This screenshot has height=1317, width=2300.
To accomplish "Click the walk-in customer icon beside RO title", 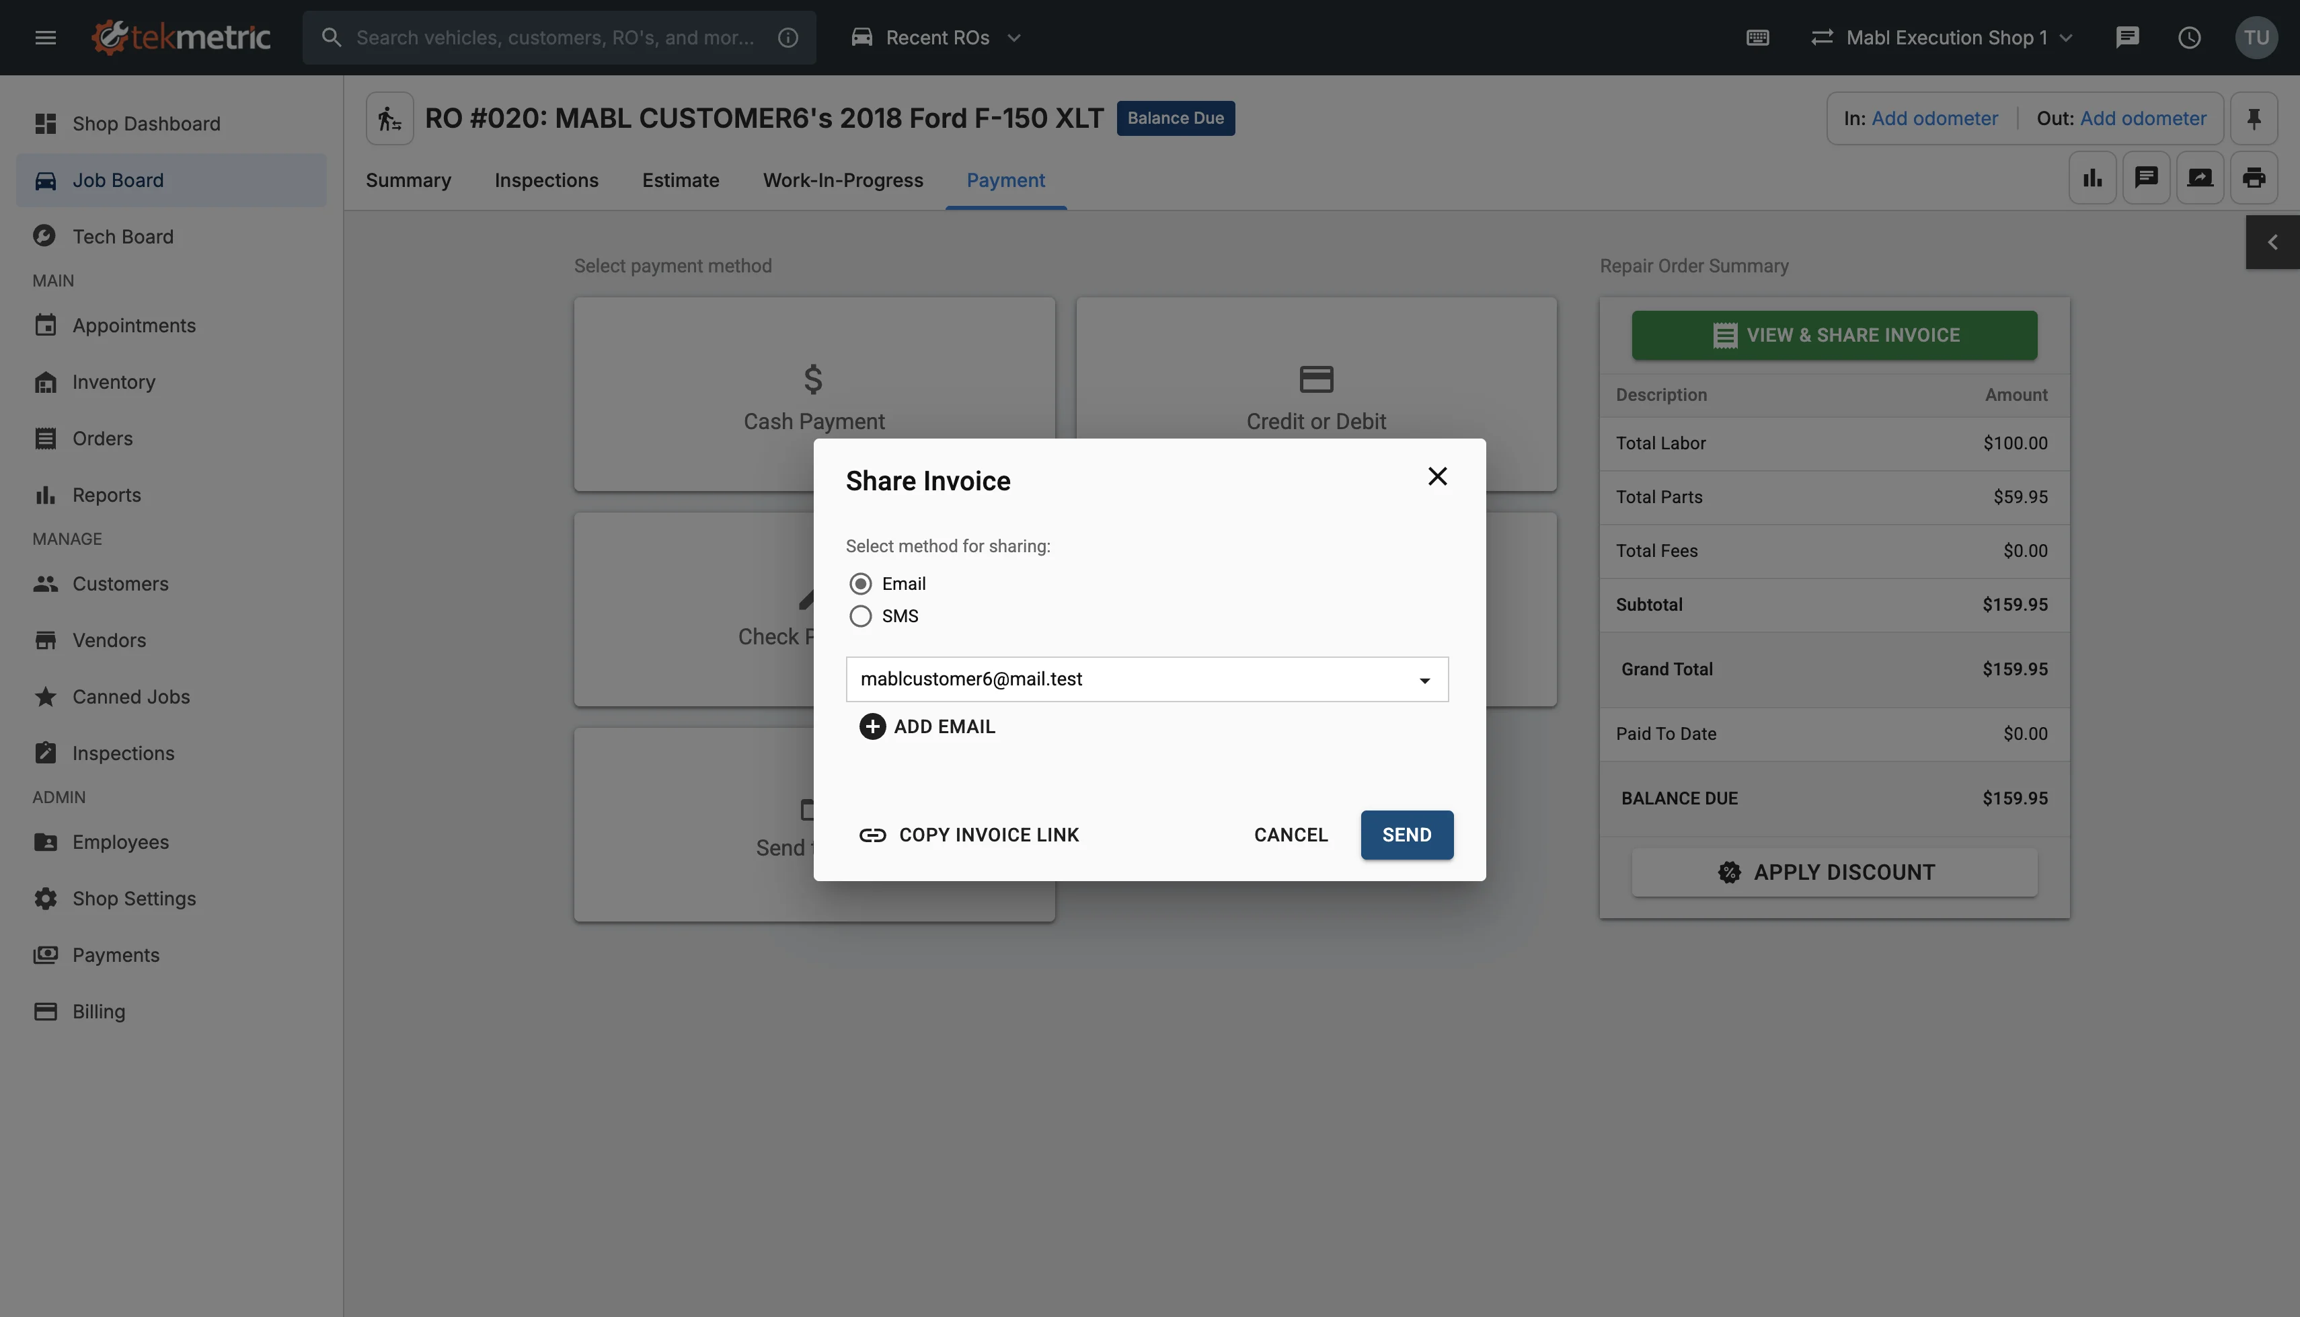I will (x=389, y=118).
